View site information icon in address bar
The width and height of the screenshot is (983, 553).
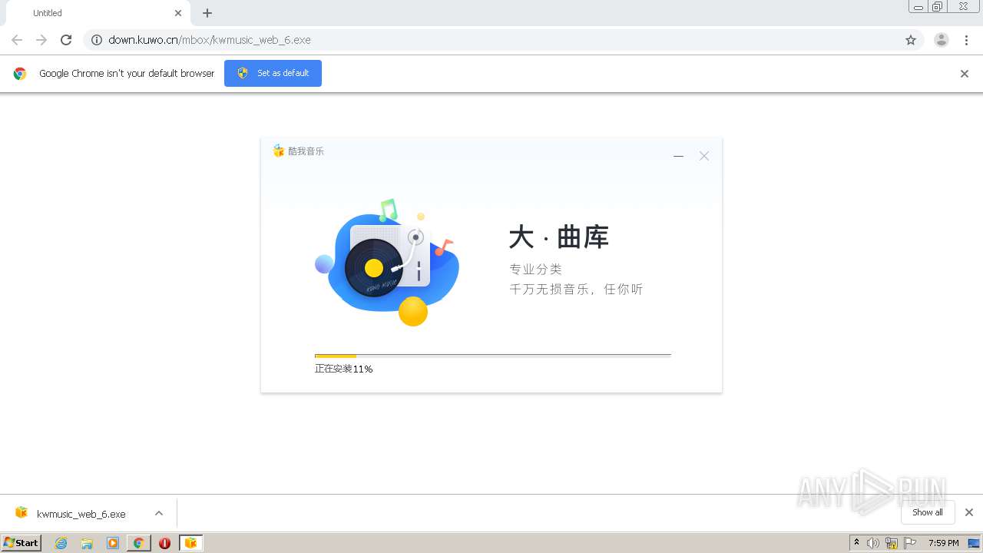(x=97, y=40)
